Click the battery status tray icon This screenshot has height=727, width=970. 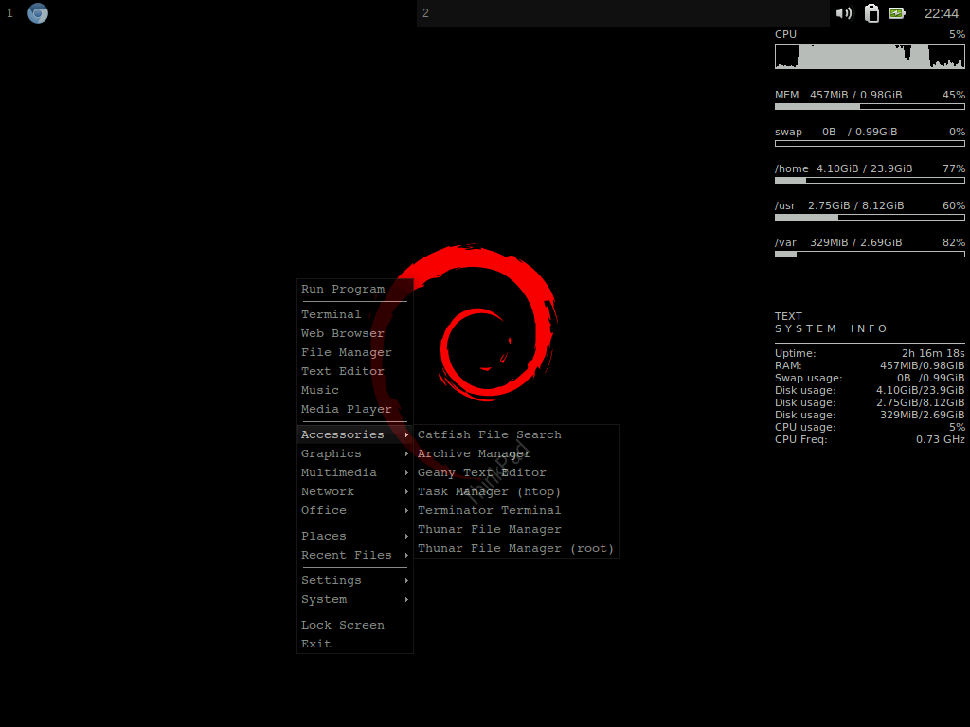897,13
